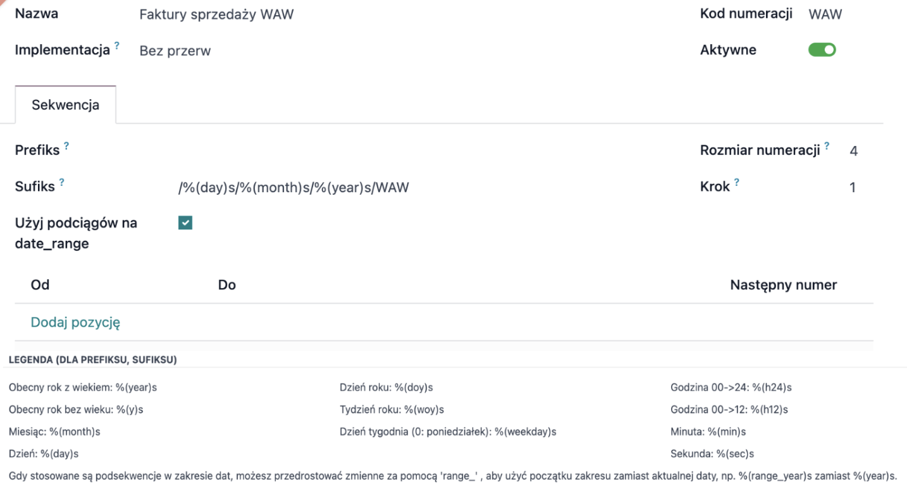Image resolution: width=907 pixels, height=493 pixels.
Task: Switch to the Sekwencja tab
Action: point(65,105)
